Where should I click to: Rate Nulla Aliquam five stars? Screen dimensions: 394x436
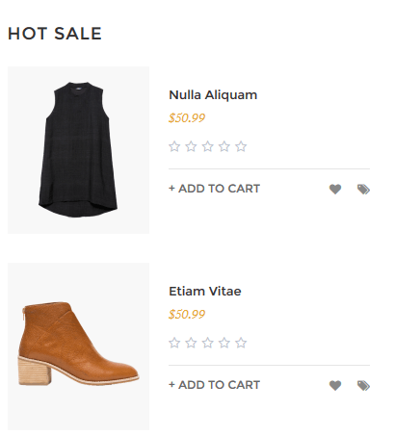pos(241,146)
